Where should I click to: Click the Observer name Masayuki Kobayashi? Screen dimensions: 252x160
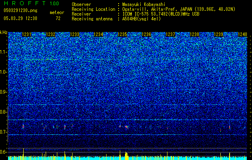144,4
